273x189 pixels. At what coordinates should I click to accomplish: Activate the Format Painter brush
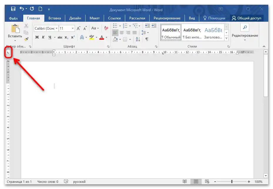[x=26, y=39]
